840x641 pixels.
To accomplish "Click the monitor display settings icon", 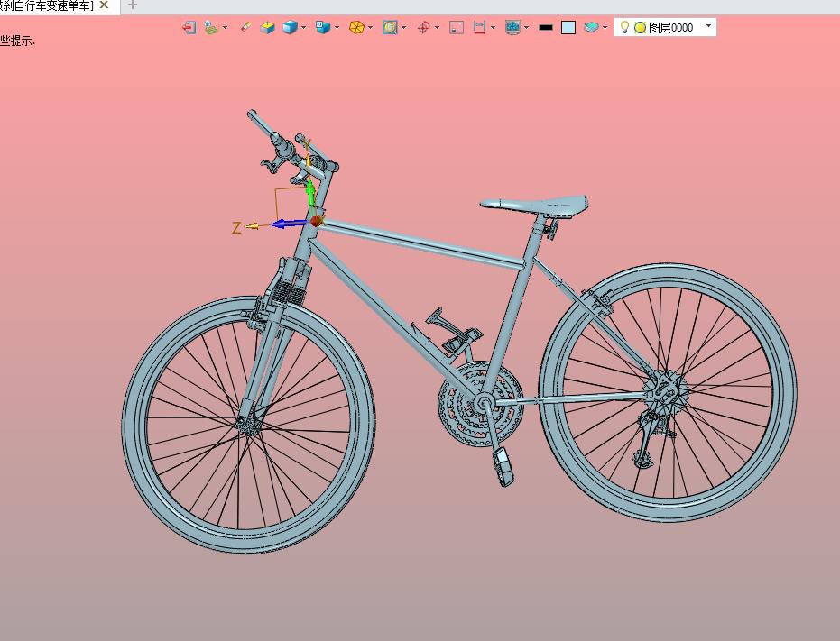I will [512, 27].
